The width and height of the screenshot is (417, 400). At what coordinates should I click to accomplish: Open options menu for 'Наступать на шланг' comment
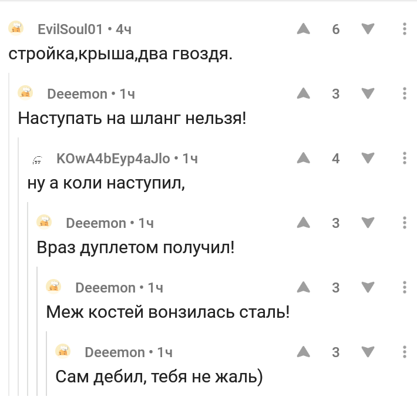[x=404, y=93]
